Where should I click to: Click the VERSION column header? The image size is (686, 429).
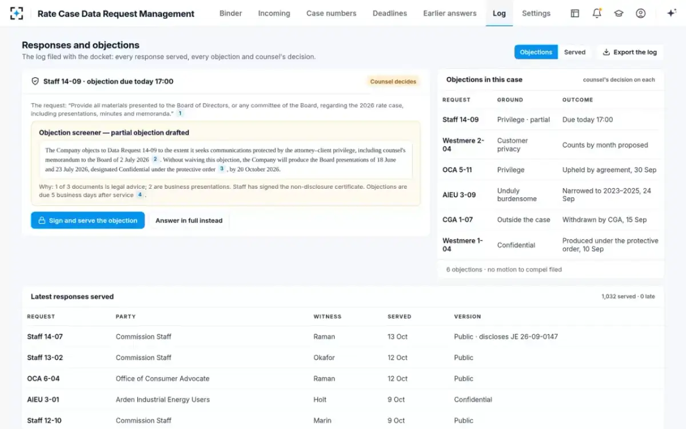pos(468,316)
